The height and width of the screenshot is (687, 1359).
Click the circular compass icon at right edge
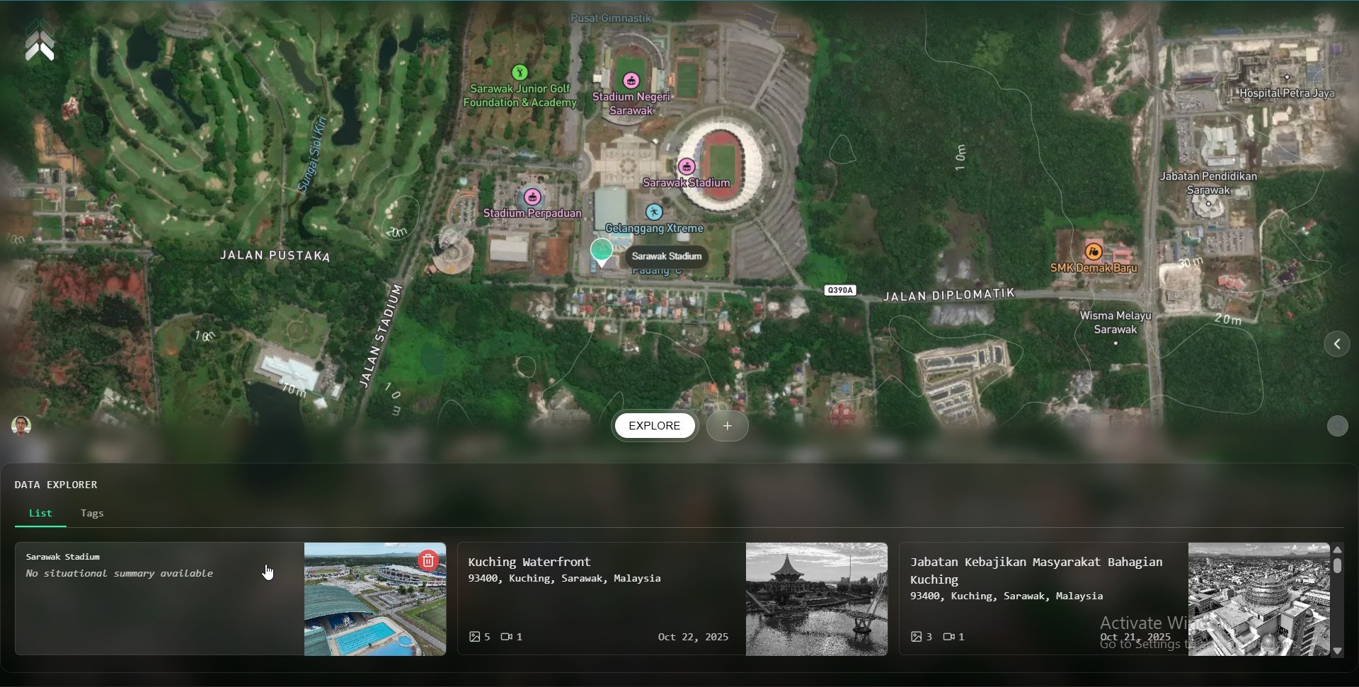1337,425
